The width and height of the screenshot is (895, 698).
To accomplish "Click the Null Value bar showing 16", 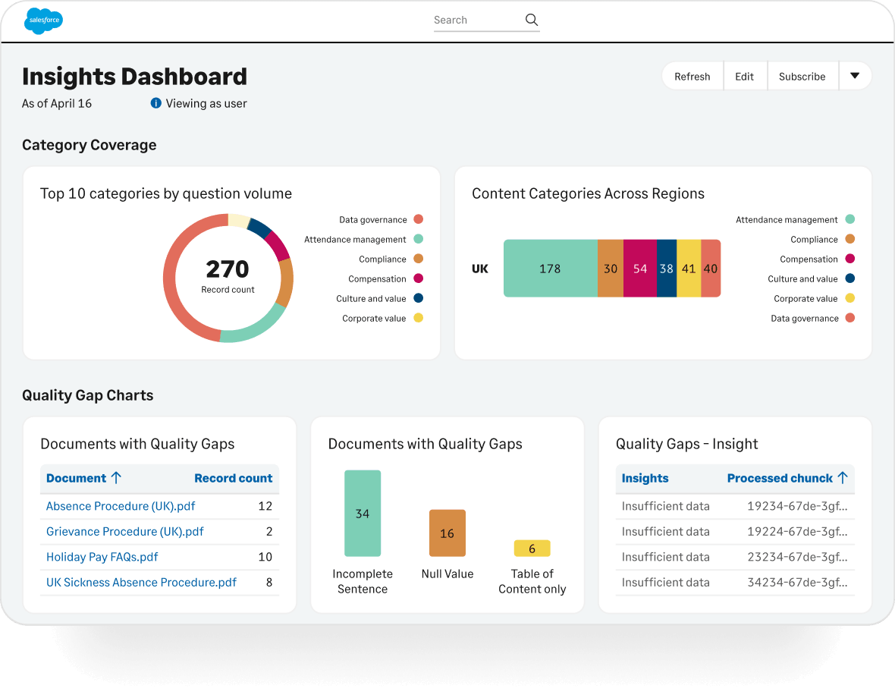I will (x=447, y=533).
